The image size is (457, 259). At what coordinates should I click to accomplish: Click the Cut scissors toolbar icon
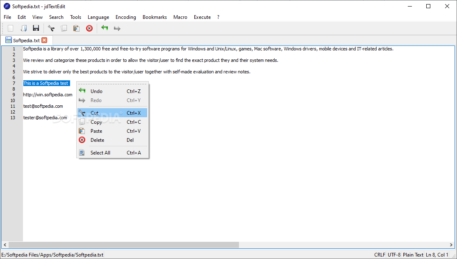click(51, 28)
